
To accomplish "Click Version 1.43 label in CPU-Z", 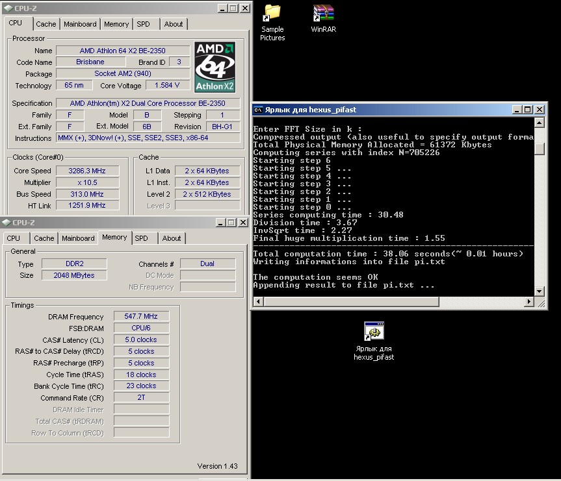I will click(x=217, y=466).
